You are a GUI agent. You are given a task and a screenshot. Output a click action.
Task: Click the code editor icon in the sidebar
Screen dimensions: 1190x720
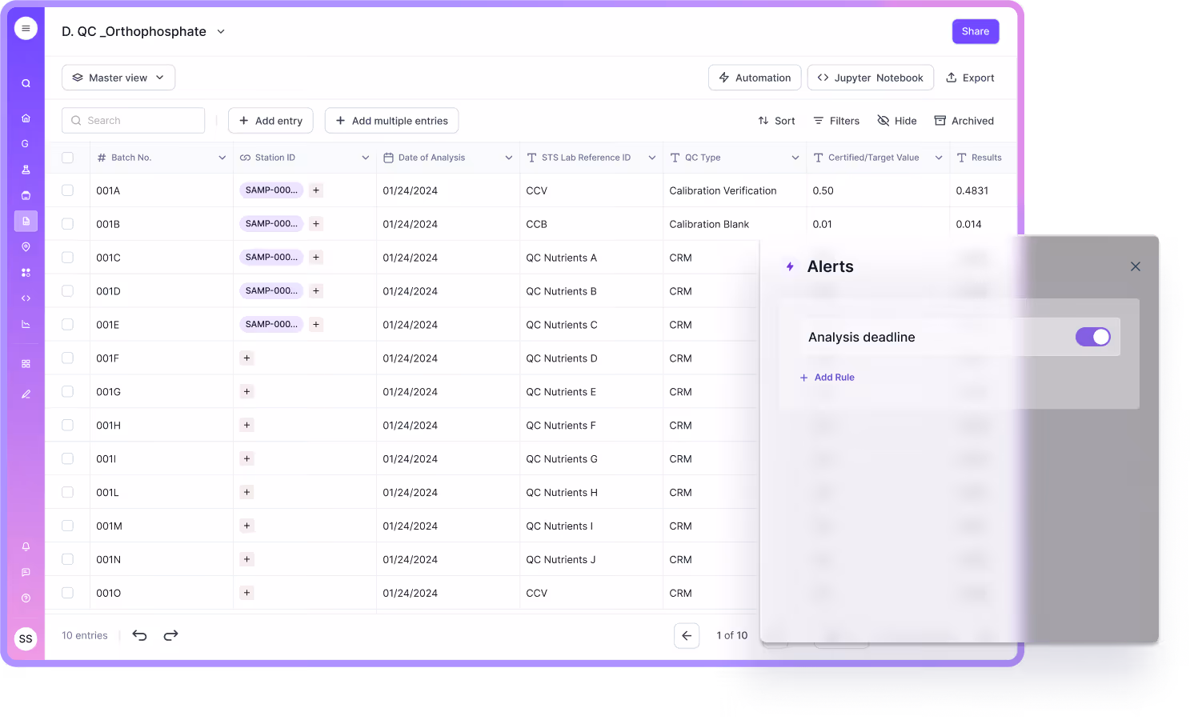coord(25,298)
